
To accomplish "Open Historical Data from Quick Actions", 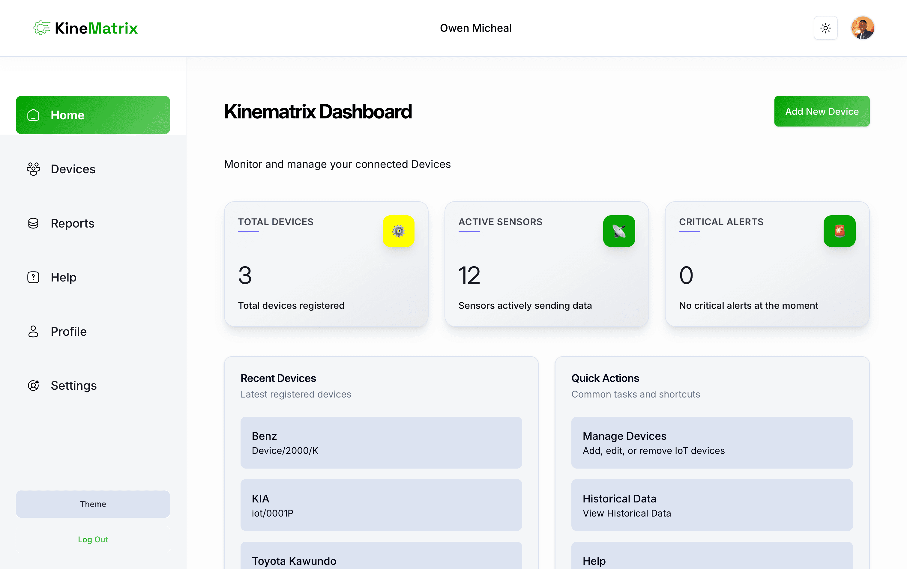I will point(712,505).
